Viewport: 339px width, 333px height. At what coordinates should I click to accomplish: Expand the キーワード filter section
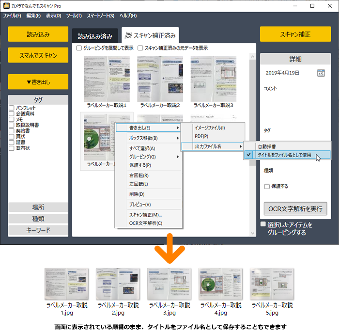pos(38,230)
